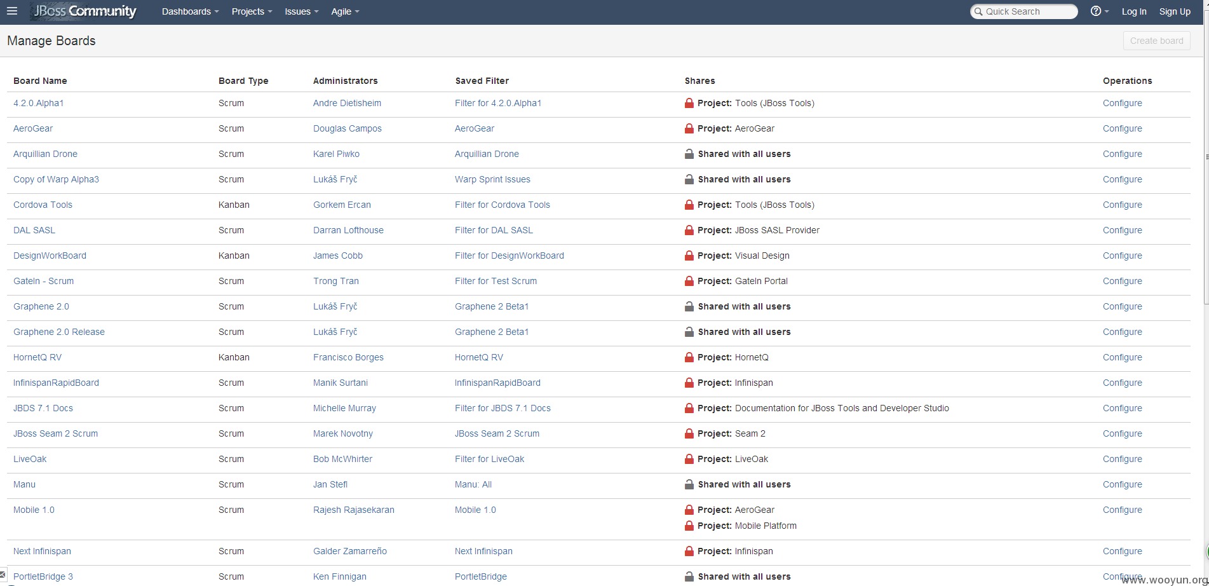The image size is (1209, 586).
Task: Open administrator Michelle Murray's profile
Action: [344, 408]
